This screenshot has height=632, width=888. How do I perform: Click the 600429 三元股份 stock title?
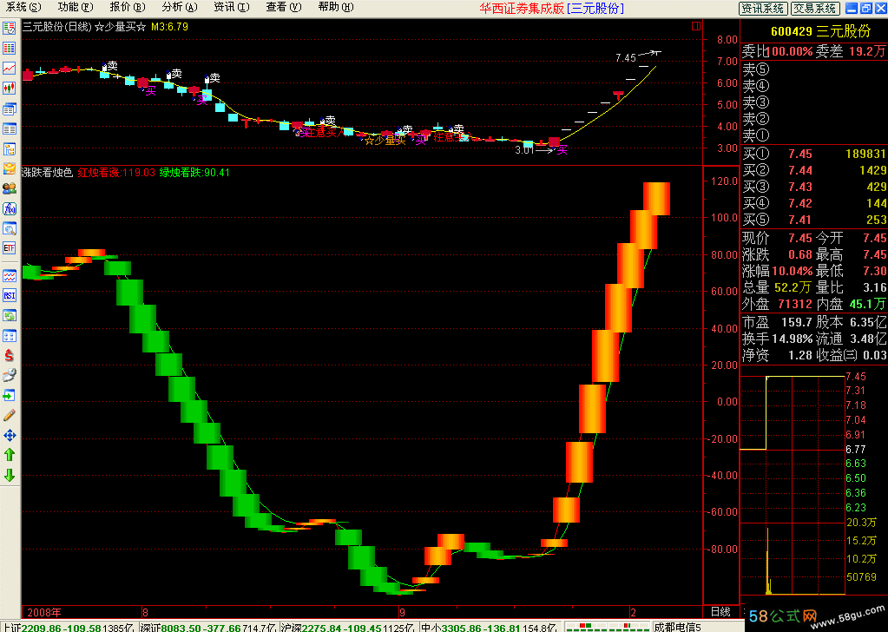820,31
